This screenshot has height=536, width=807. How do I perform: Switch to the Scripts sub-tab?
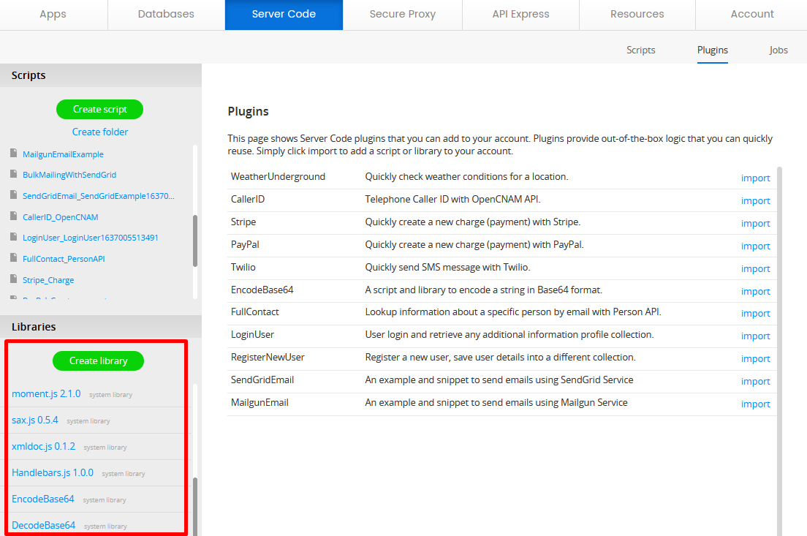coord(641,50)
